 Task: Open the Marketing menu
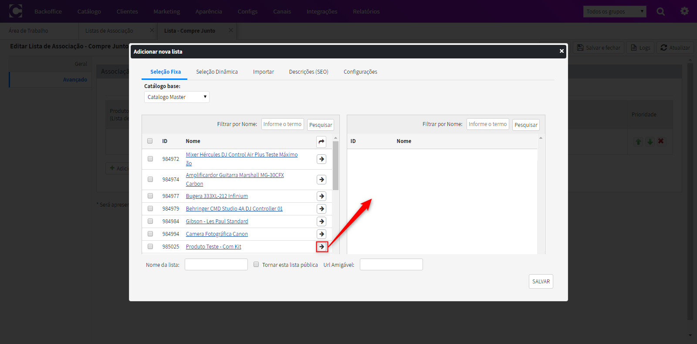167,11
